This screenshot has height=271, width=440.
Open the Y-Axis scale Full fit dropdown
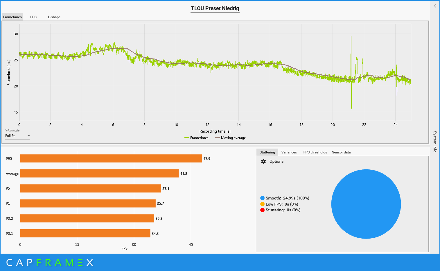[17, 136]
